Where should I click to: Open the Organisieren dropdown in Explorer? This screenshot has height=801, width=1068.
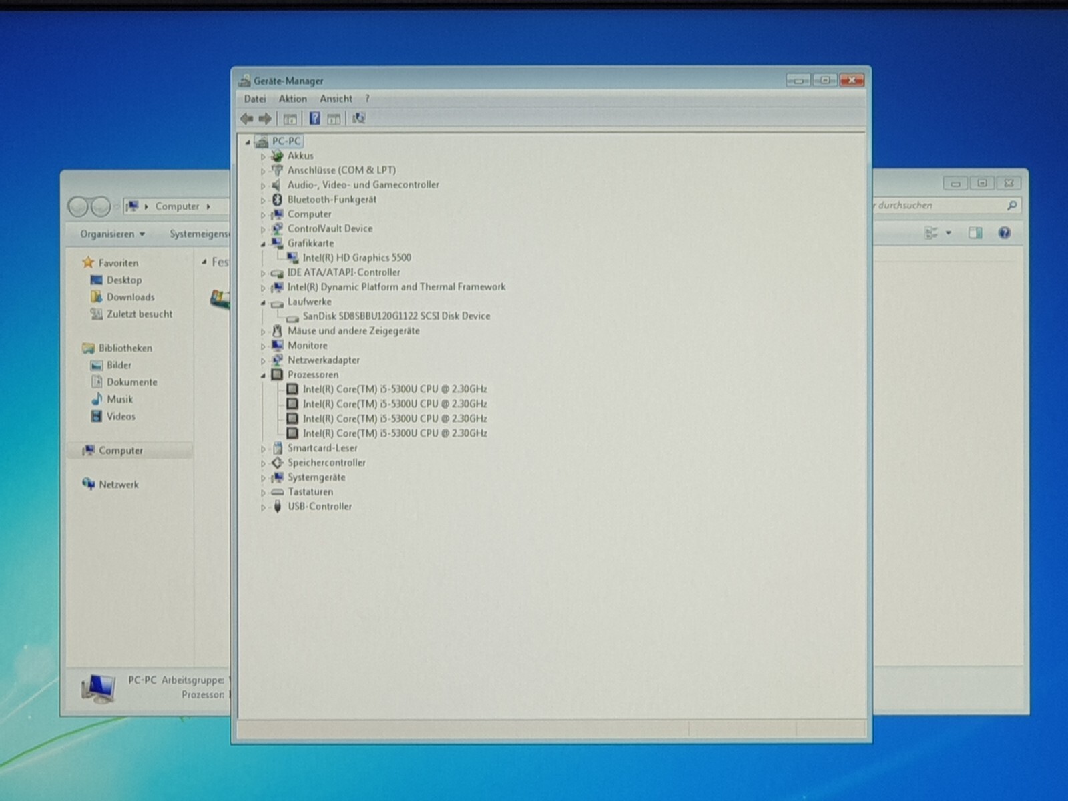click(x=112, y=234)
